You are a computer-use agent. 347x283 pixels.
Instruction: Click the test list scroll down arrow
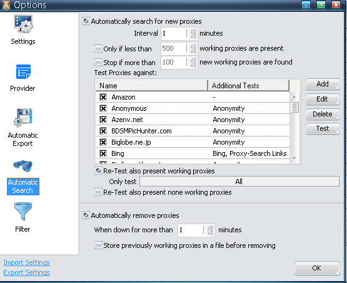coord(294,158)
